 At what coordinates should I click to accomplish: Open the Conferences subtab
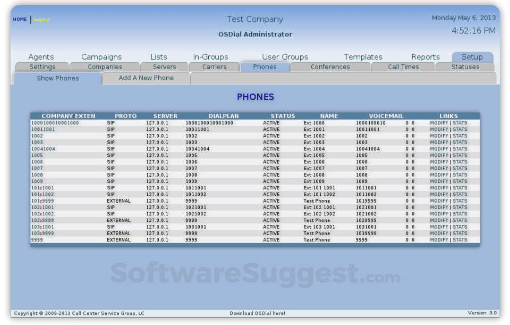click(329, 66)
